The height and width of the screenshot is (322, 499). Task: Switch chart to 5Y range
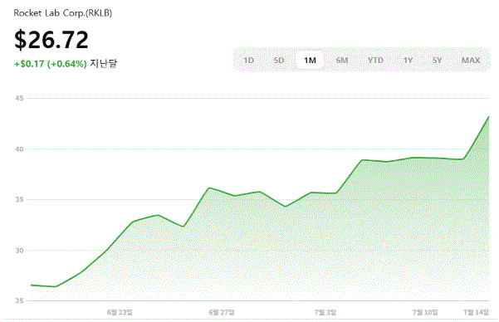point(437,60)
